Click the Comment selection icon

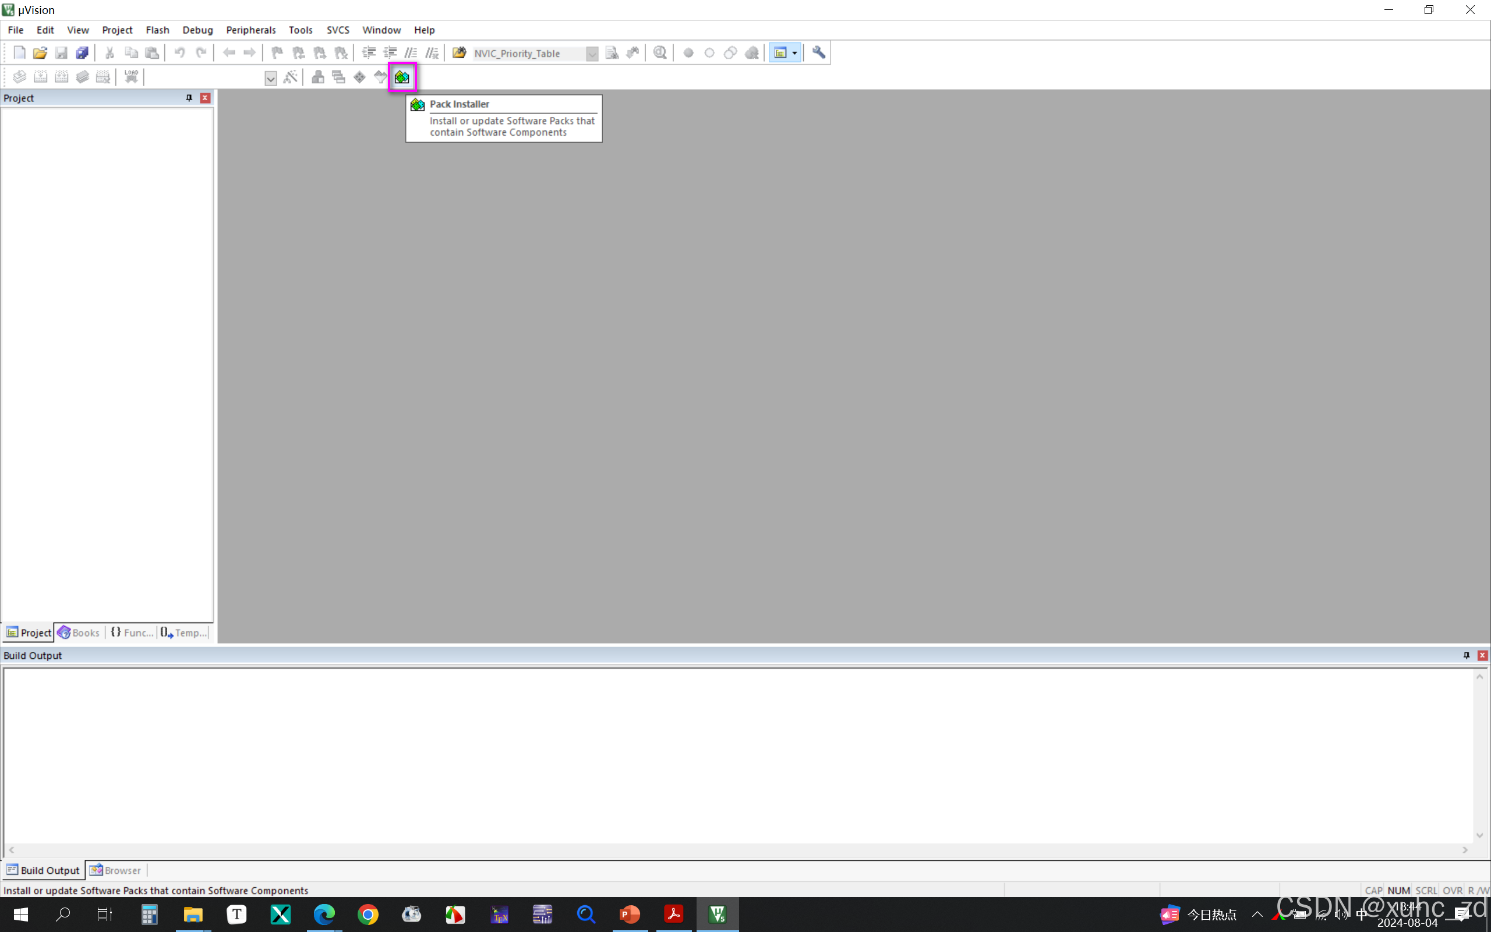411,53
